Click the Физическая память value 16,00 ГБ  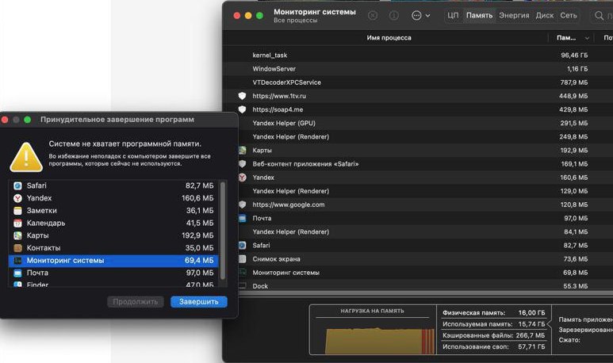click(531, 312)
